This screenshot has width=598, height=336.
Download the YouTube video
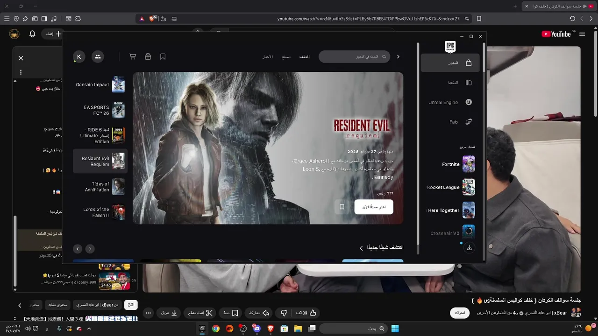point(169,313)
